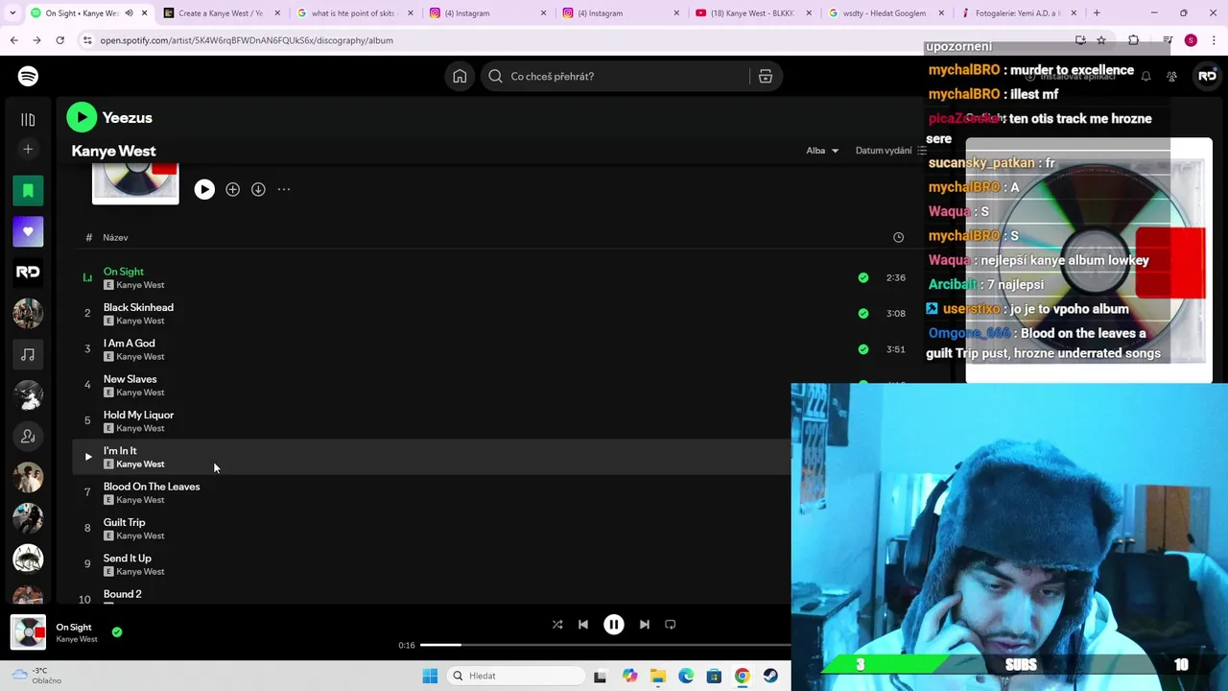Switch to Fotogalerie Yemi A.D. tab
The image size is (1228, 691).
(x=1018, y=13)
